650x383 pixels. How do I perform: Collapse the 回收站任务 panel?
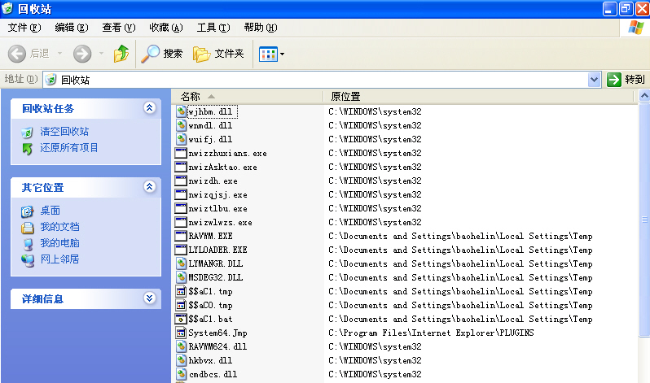pos(150,108)
